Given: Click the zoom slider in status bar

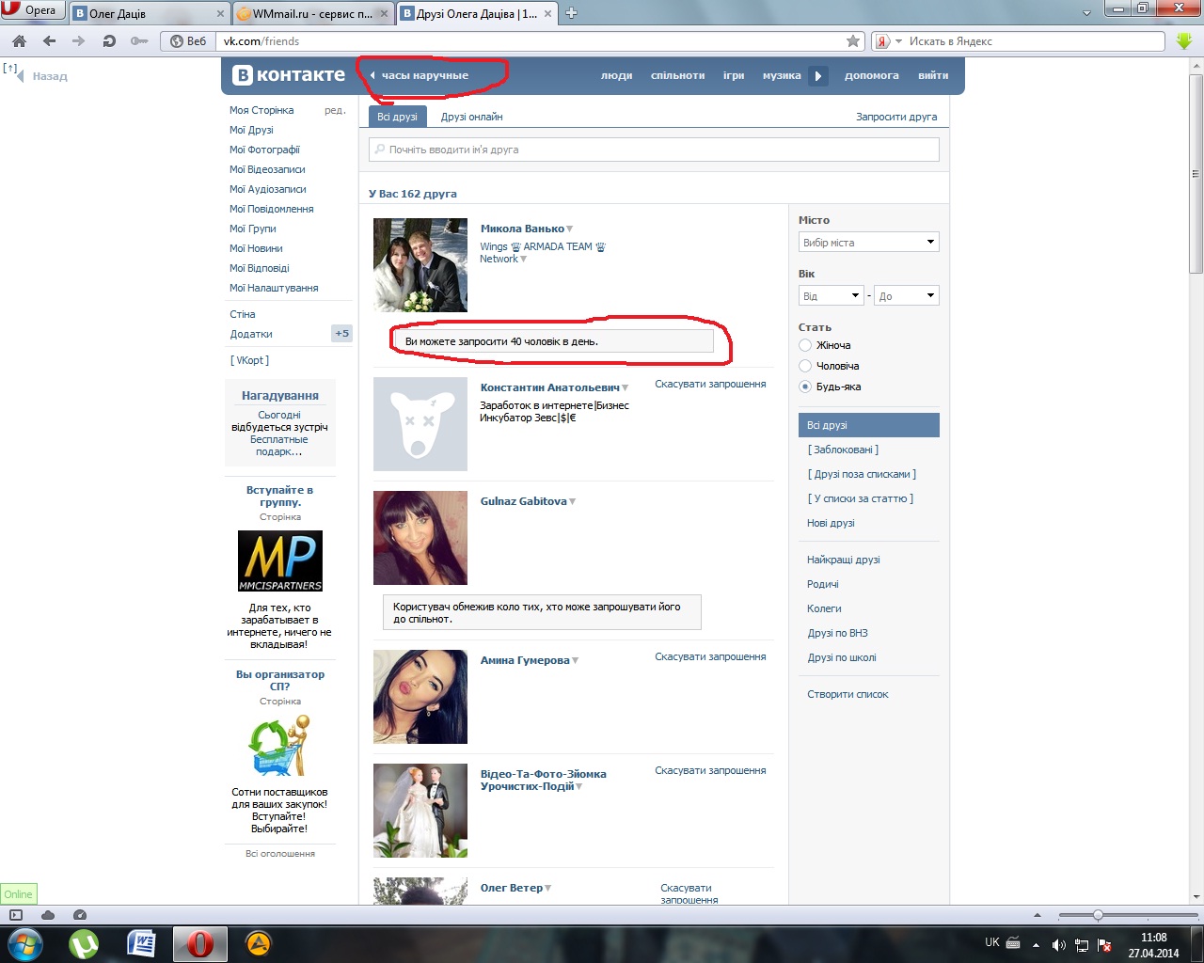Looking at the screenshot, I should coord(1097,915).
